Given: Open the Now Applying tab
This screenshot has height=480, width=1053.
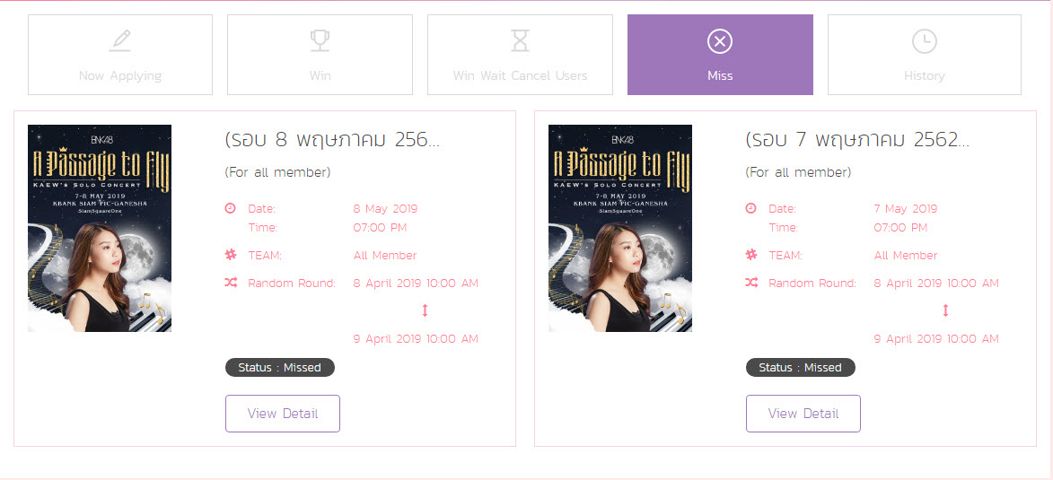Looking at the screenshot, I should click(120, 55).
